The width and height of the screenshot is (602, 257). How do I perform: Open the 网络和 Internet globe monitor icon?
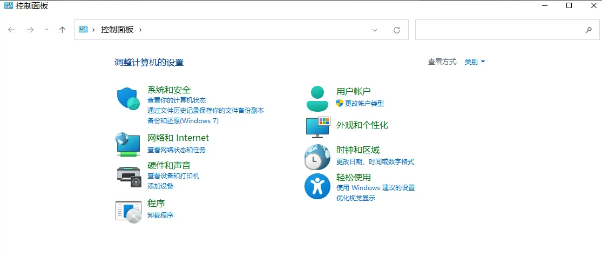pos(128,145)
